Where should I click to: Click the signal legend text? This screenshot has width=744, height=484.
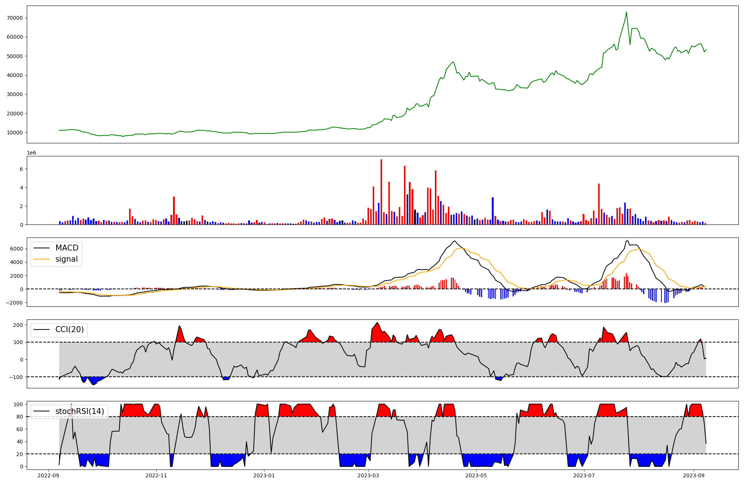(66, 259)
